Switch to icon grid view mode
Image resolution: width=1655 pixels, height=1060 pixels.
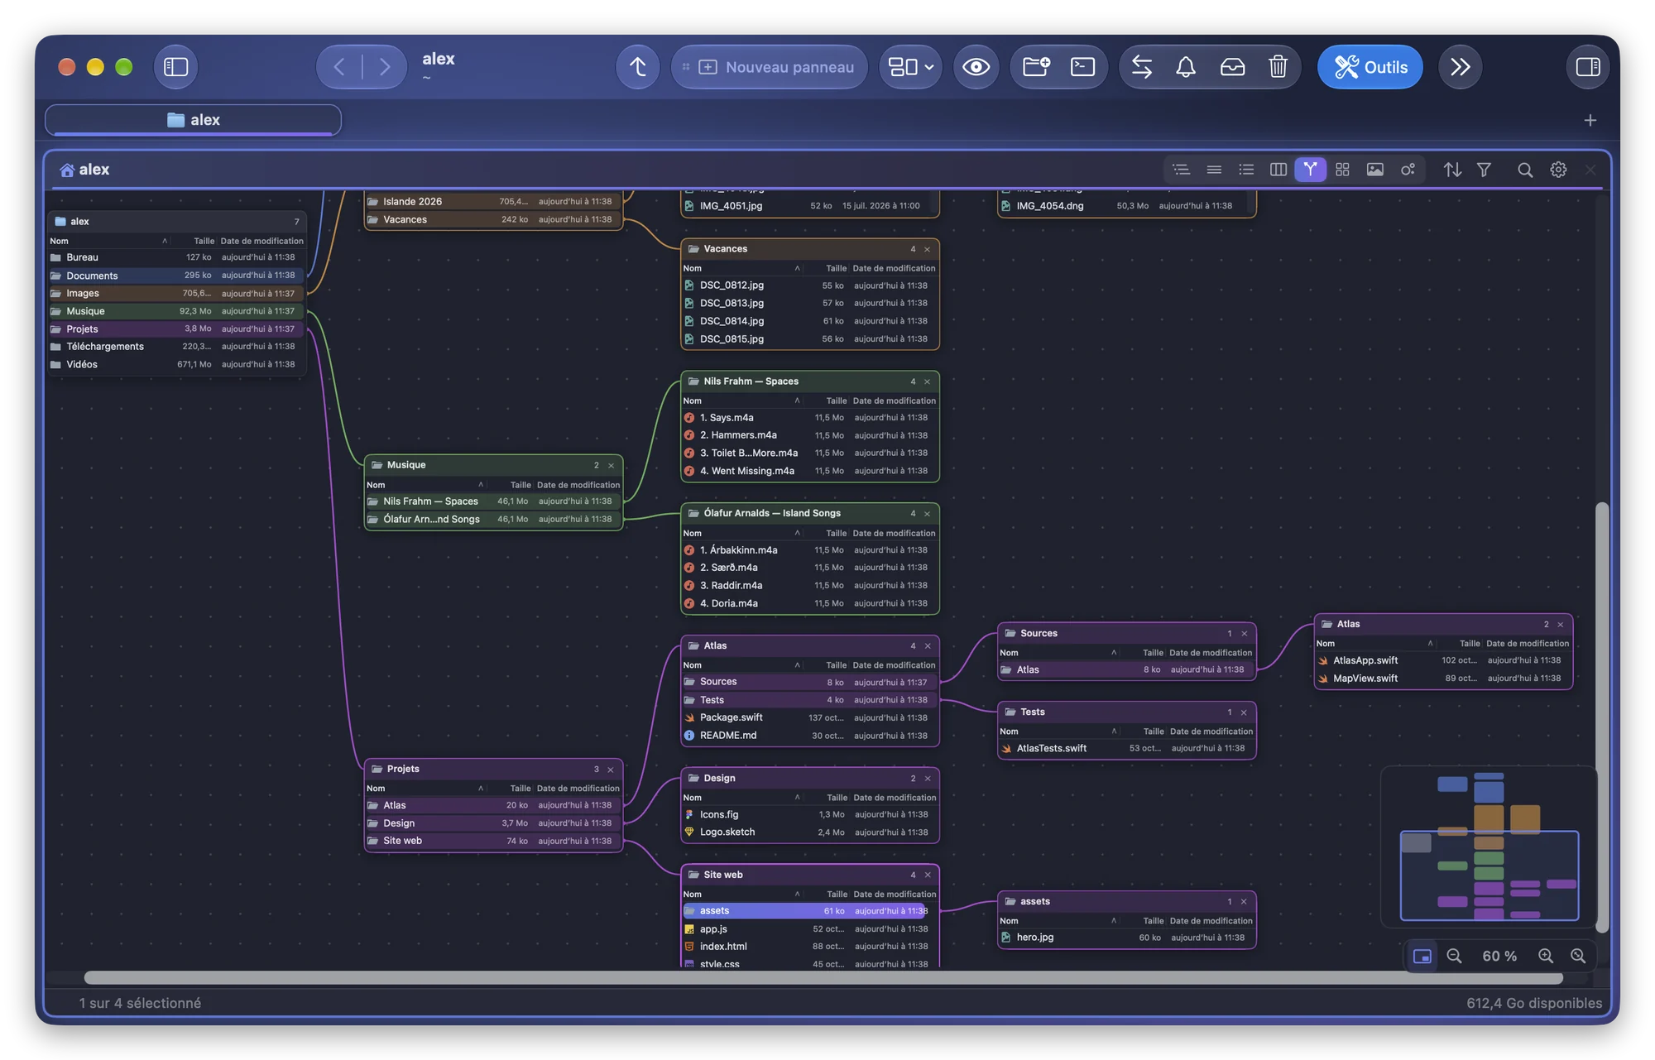tap(1342, 170)
